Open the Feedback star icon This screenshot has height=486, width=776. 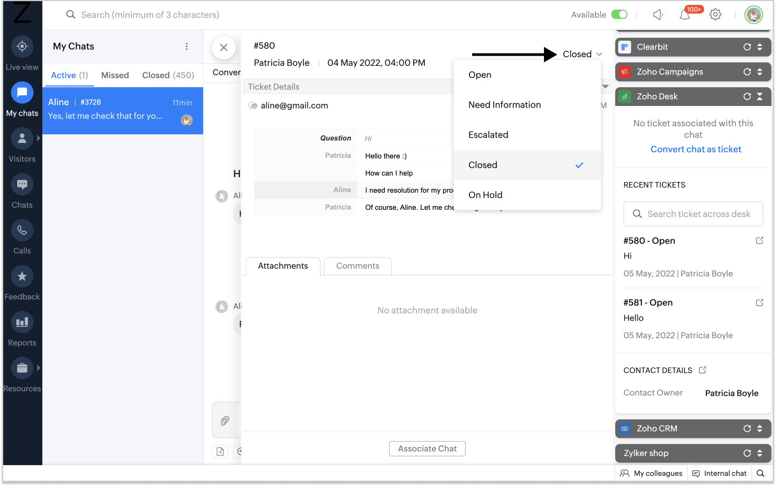point(22,277)
